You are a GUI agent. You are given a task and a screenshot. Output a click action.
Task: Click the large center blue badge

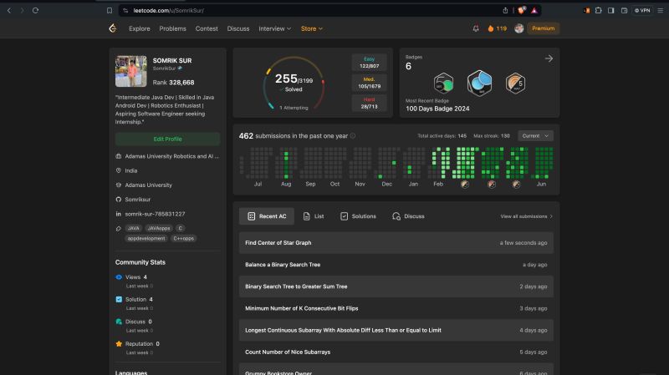479,83
